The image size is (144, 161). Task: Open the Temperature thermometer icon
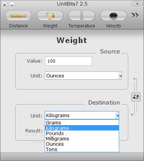point(82,16)
